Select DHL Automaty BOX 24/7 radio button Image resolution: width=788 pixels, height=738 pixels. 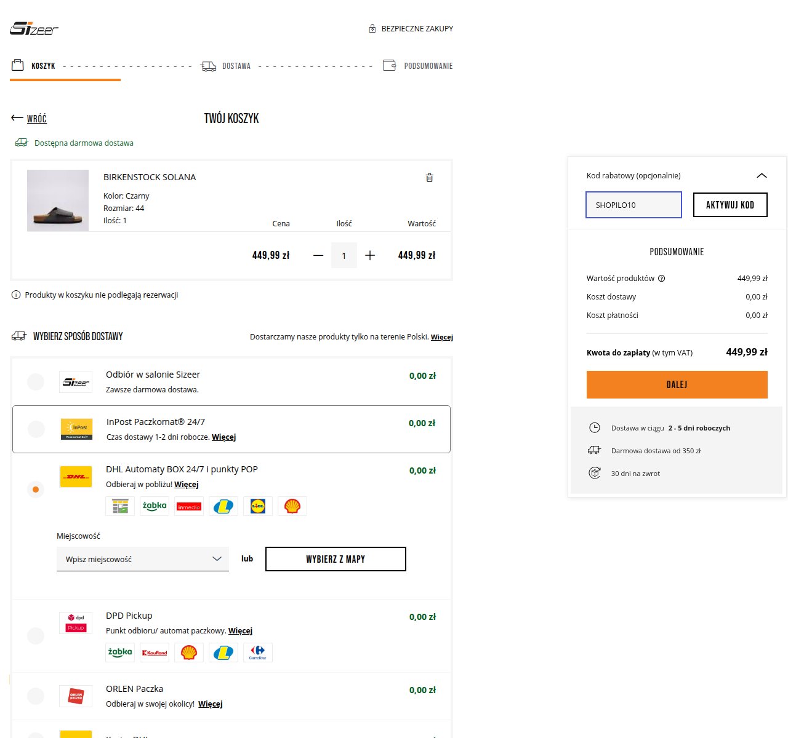pyautogui.click(x=36, y=490)
